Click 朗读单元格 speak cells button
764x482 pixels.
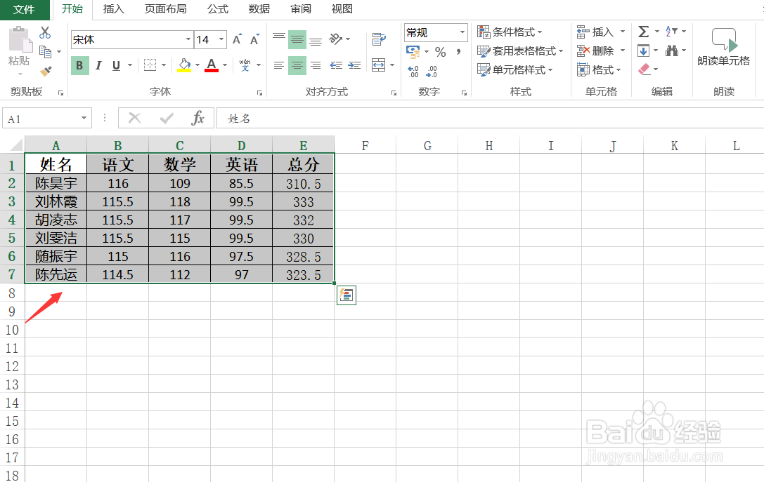[723, 47]
